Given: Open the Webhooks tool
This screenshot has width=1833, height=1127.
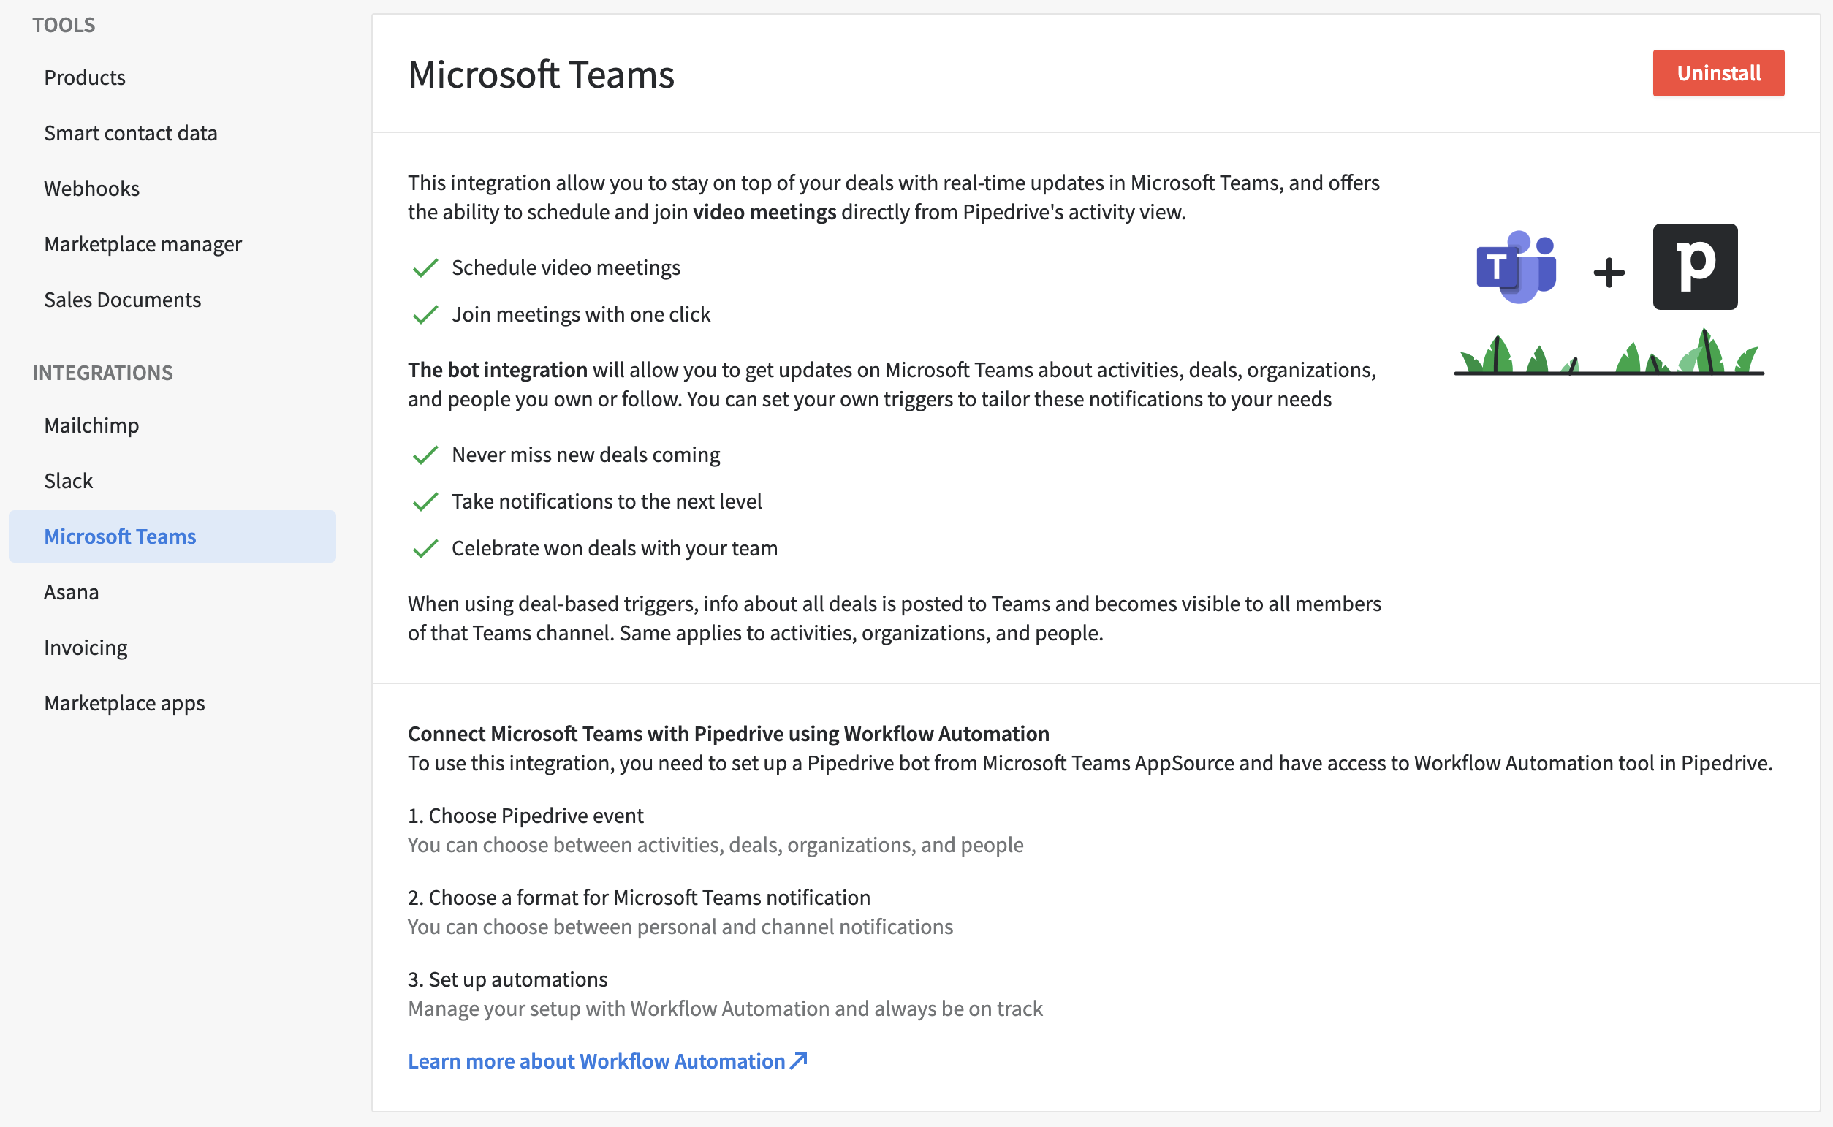Looking at the screenshot, I should pos(91,187).
